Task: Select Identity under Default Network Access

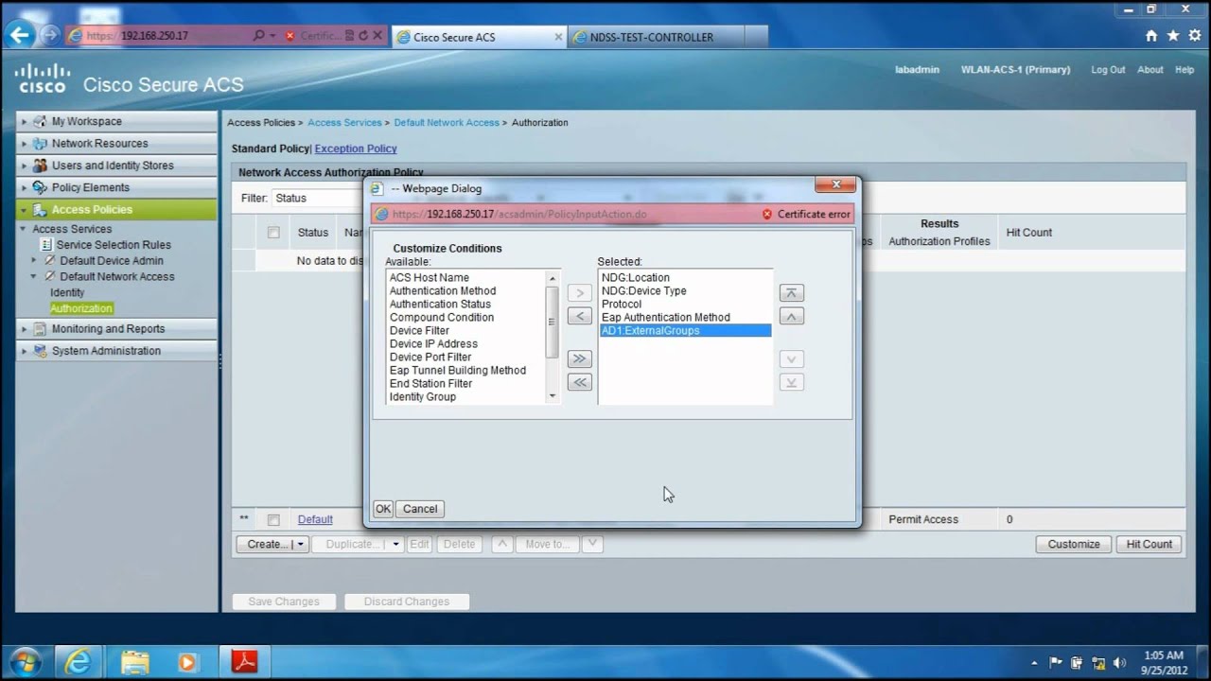Action: (x=67, y=293)
